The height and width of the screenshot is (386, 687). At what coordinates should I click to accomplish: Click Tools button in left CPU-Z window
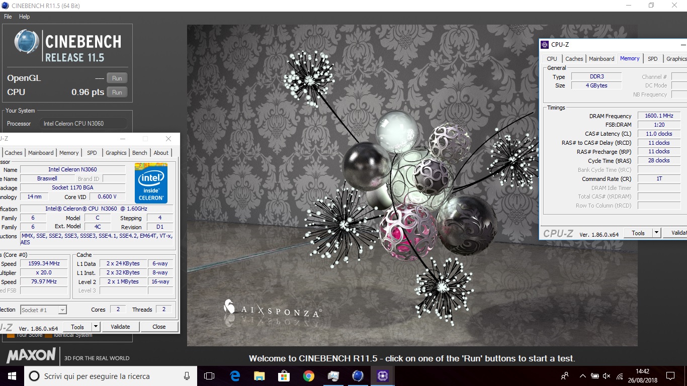(77, 327)
